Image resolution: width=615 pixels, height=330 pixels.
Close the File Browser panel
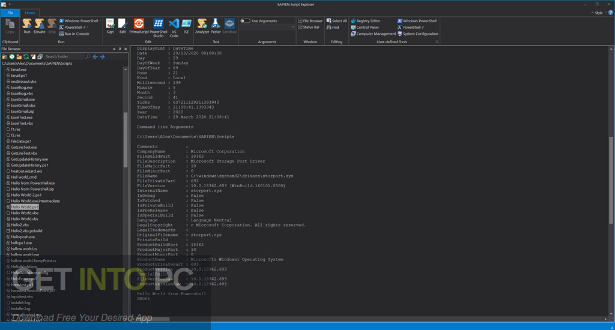coord(126,49)
